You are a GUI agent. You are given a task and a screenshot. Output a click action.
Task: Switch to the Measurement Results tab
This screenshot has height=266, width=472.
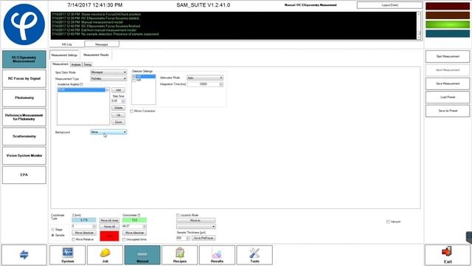(96, 55)
